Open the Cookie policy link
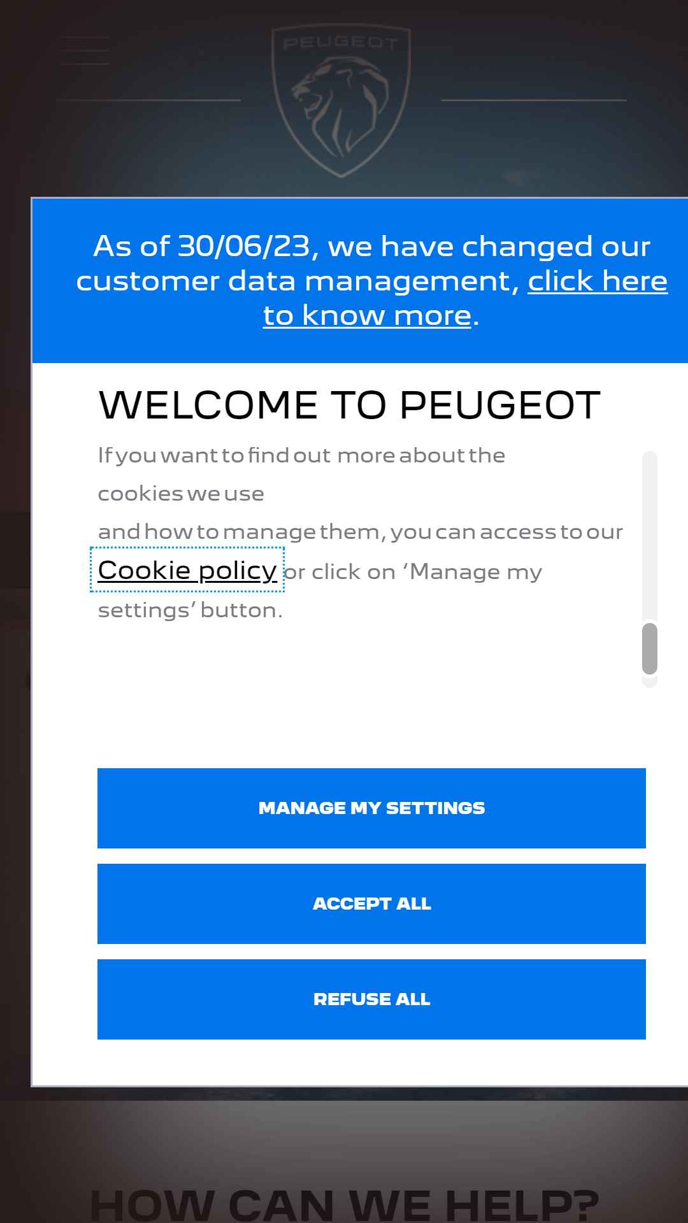Screen dimensions: 688x1223 pyautogui.click(x=187, y=569)
